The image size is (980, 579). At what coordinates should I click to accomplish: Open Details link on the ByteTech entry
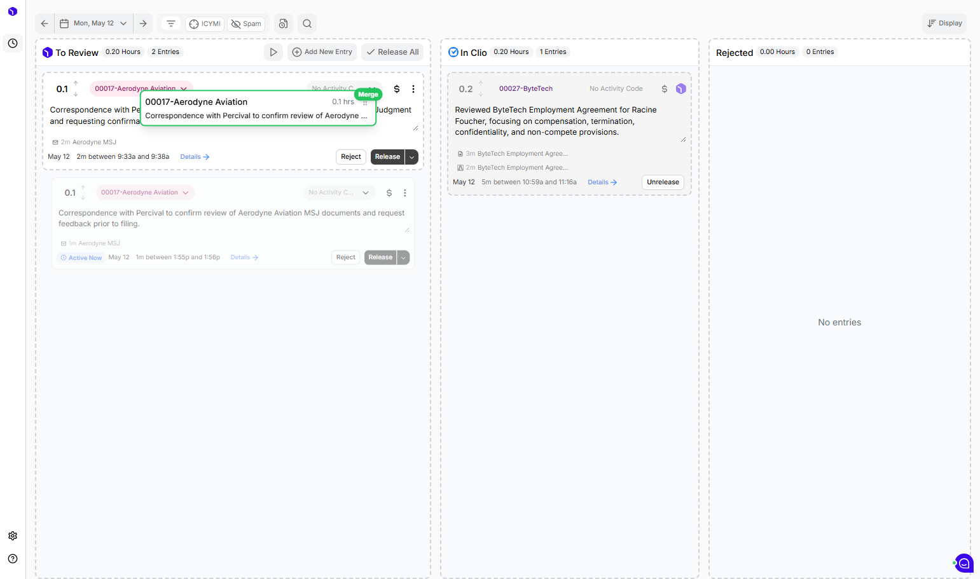click(x=602, y=182)
